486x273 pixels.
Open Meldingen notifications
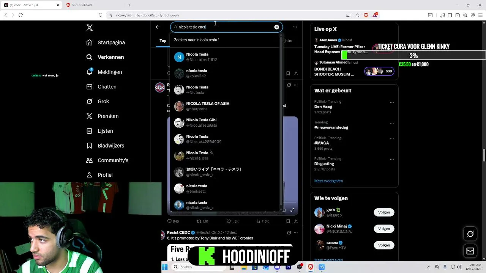[104, 72]
